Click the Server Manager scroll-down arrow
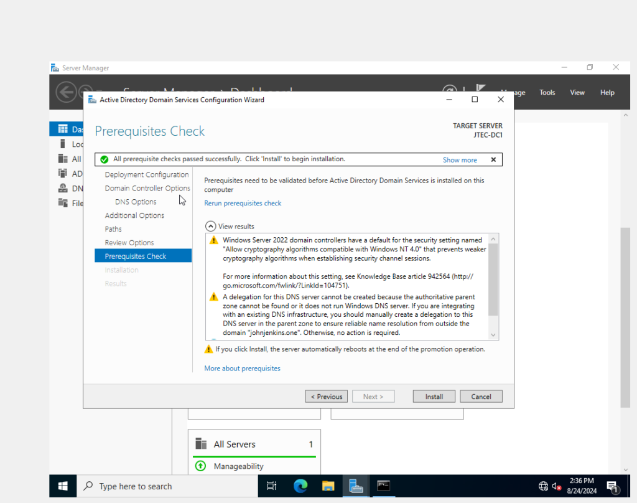Viewport: 637px width, 503px height. pyautogui.click(x=625, y=469)
